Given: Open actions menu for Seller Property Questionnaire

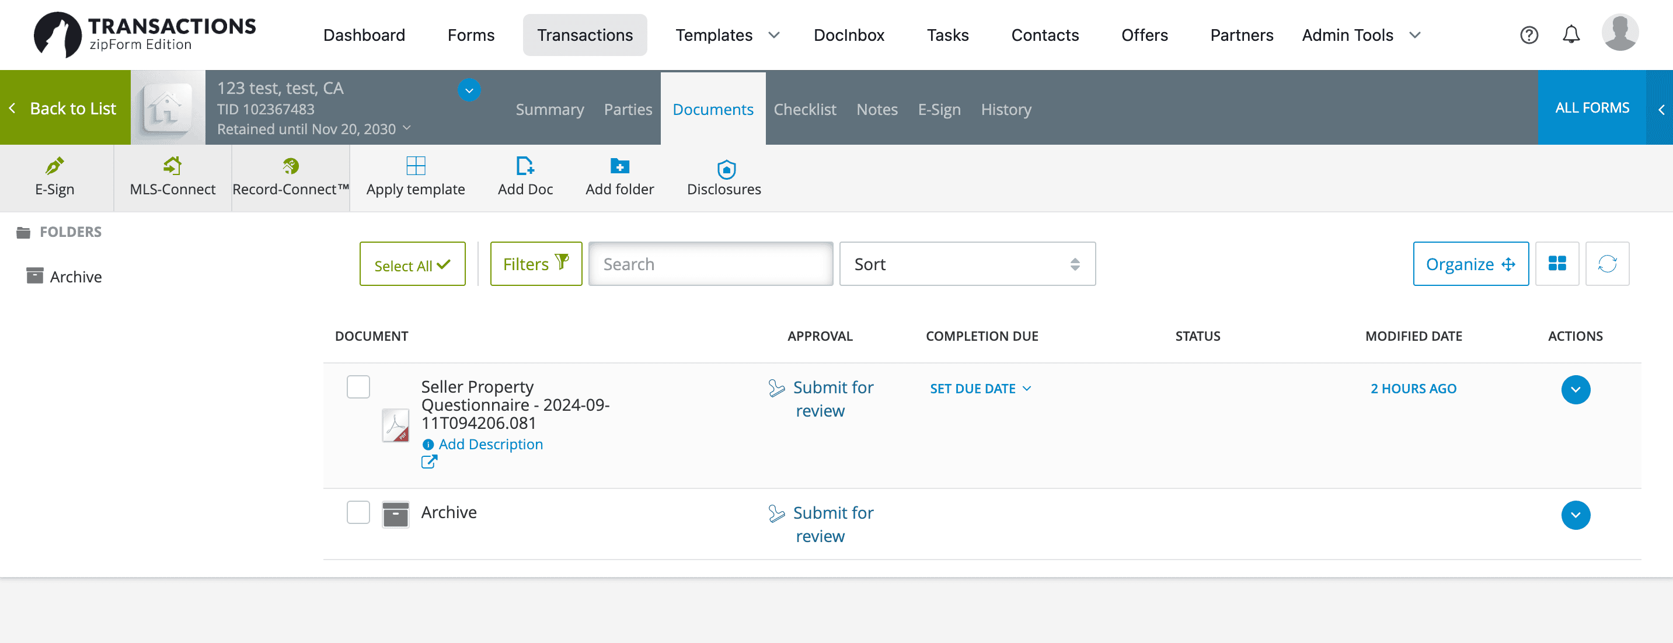Looking at the screenshot, I should pos(1575,390).
